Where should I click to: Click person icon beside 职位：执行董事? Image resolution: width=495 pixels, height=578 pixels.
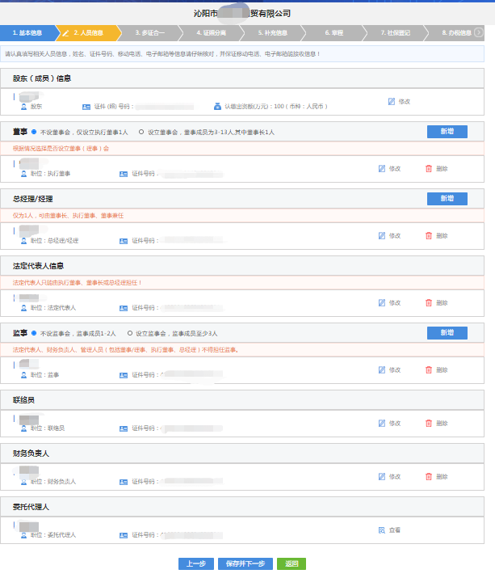[x=24, y=174]
